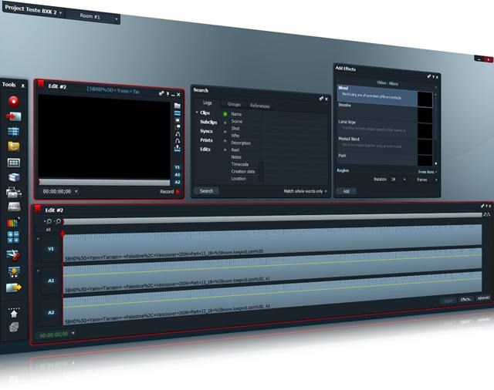This screenshot has height=390, width=494.
Task: Open the Import clips tool
Action: pyautogui.click(x=14, y=116)
